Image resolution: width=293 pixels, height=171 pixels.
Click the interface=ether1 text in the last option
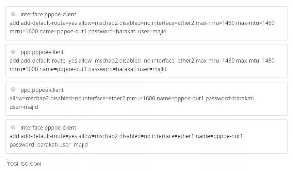(x=173, y=136)
